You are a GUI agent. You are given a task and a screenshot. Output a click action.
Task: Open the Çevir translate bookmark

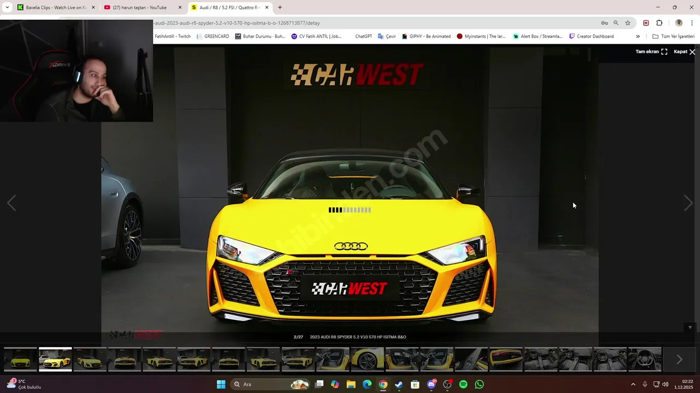[387, 37]
